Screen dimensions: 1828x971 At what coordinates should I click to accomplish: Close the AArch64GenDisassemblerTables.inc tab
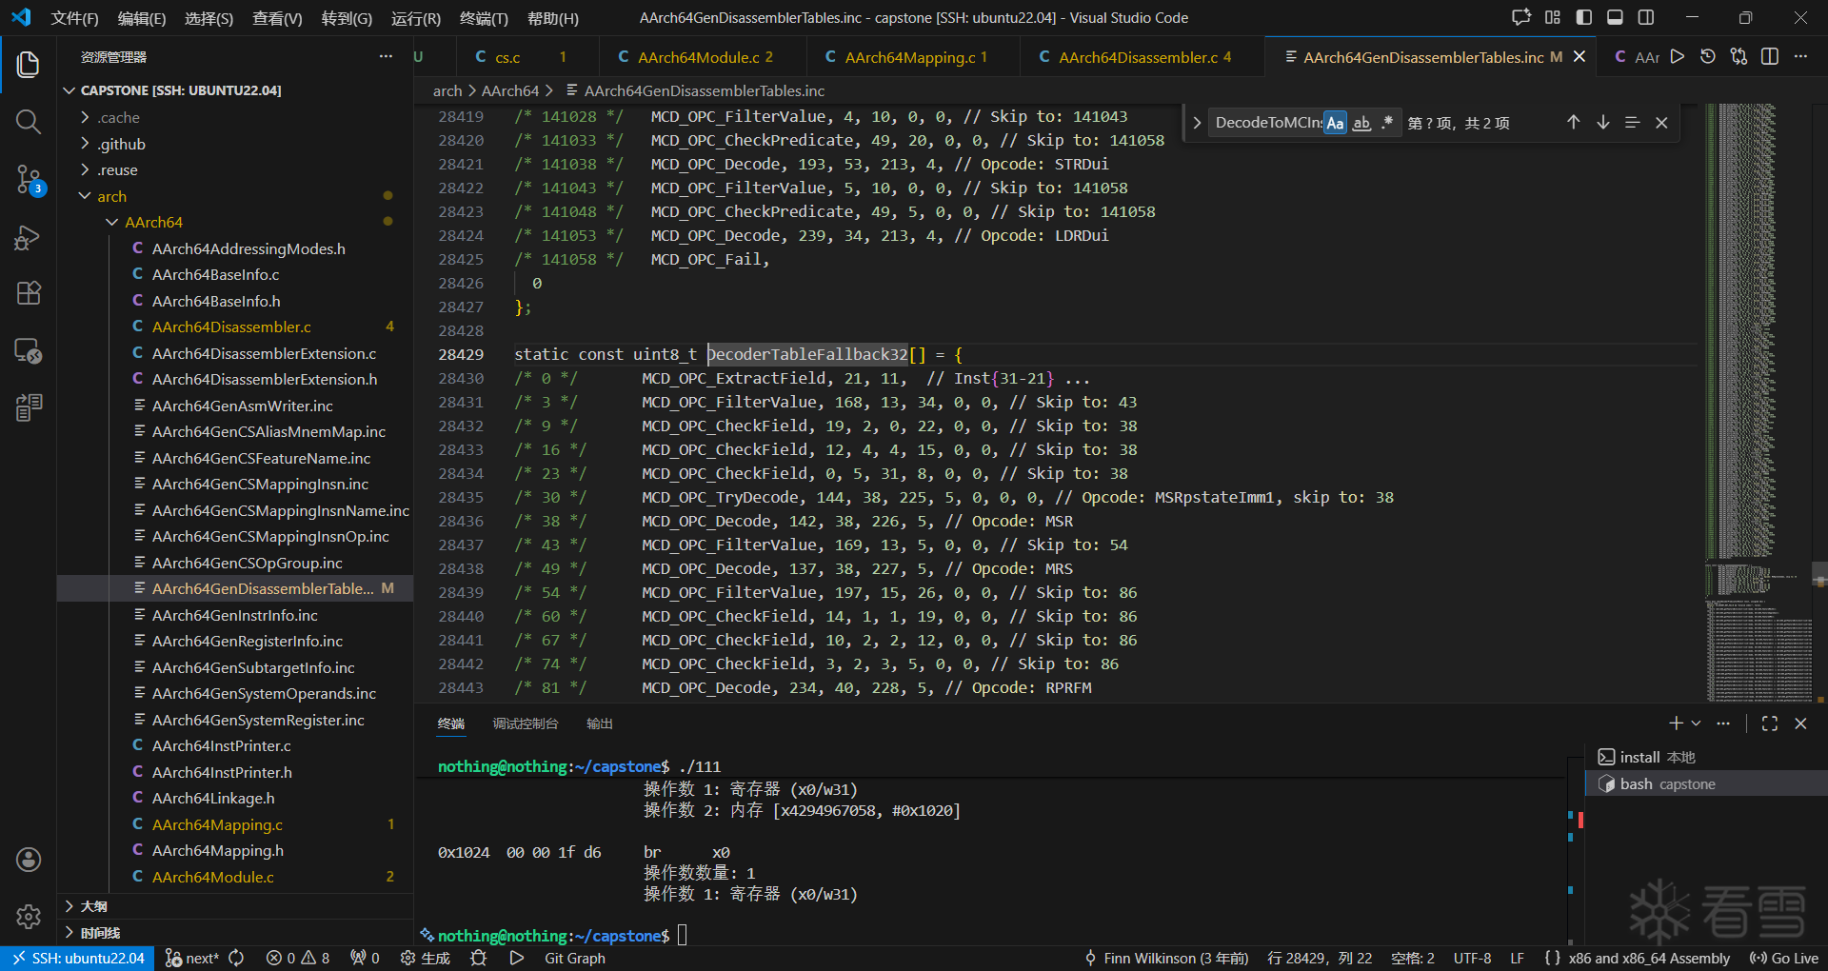(1580, 57)
